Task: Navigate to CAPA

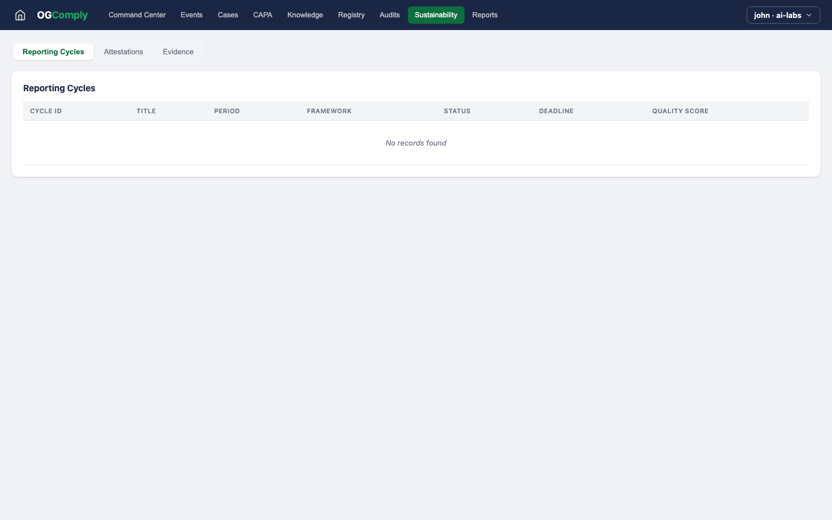Action: (262, 15)
